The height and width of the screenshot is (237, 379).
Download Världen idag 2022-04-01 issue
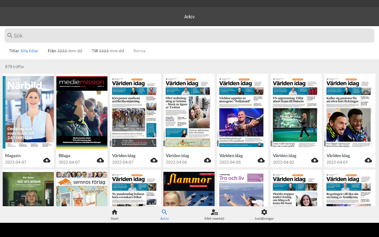pyautogui.click(x=368, y=160)
